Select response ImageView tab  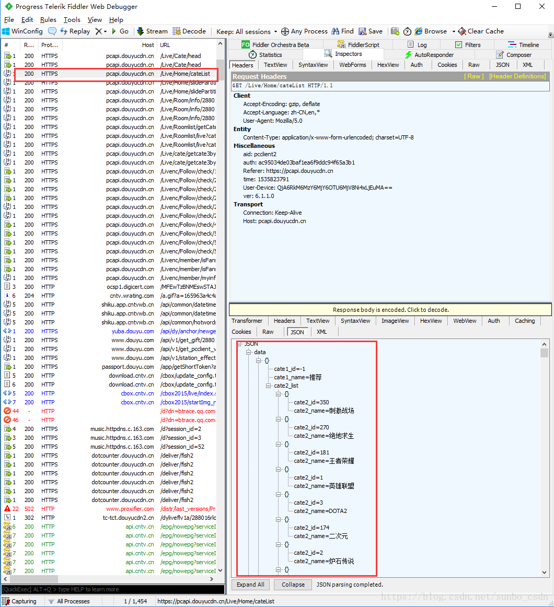395,321
